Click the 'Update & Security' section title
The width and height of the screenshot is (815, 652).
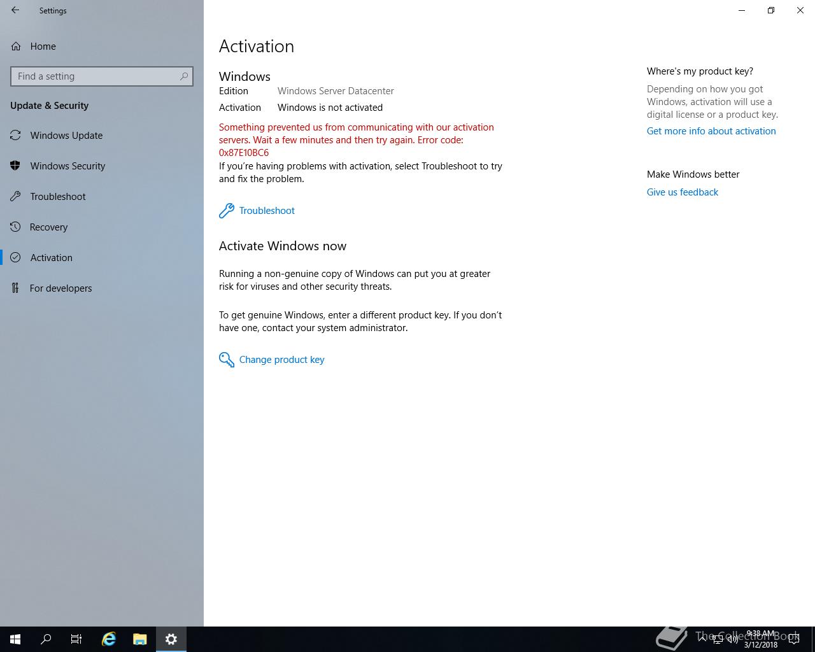[x=49, y=106]
